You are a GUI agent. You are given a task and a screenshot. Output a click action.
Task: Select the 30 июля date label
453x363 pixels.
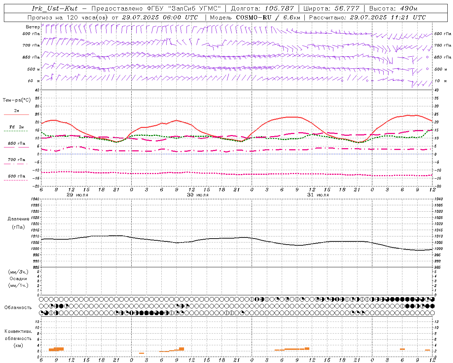(197, 195)
